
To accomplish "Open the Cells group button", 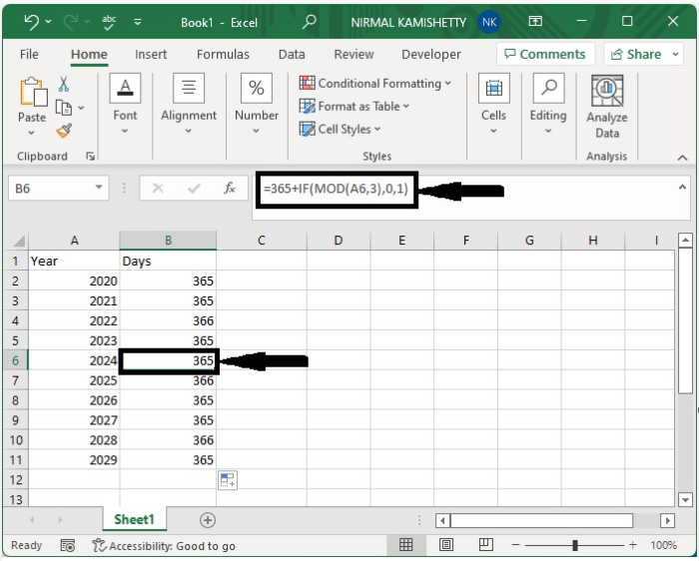I will point(493,104).
